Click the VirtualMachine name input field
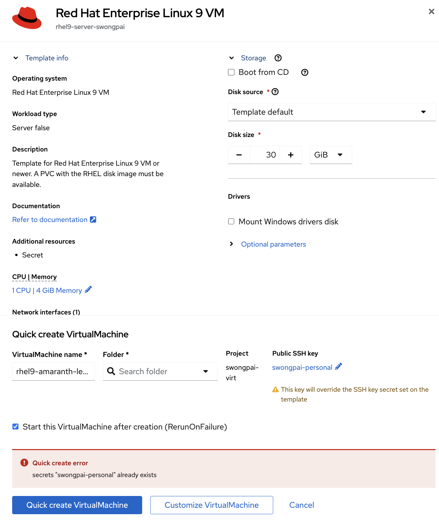439x525 pixels. (53, 371)
